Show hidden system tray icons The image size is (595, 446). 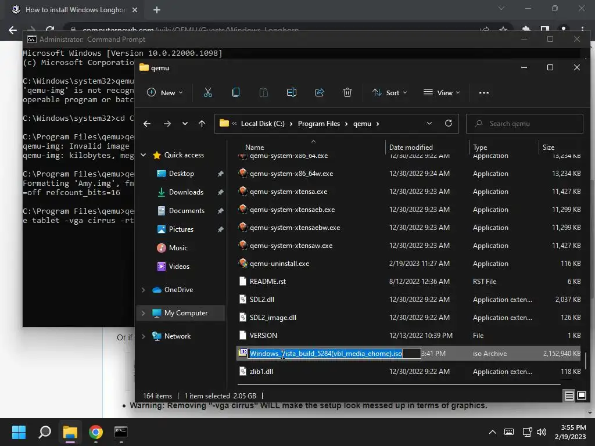click(x=493, y=432)
